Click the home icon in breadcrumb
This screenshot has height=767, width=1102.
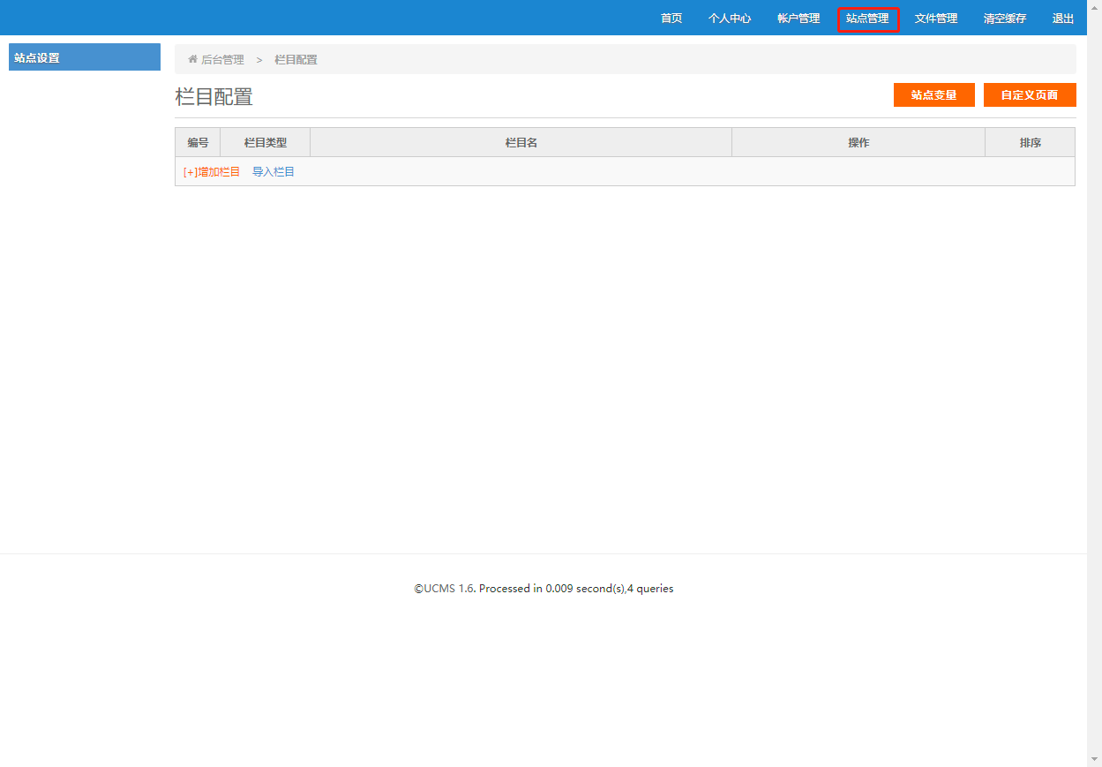point(192,59)
